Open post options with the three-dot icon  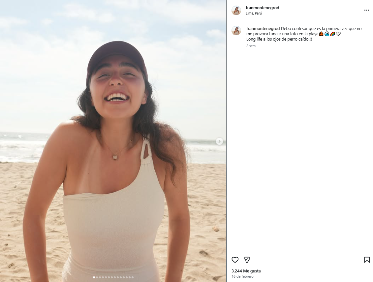click(x=367, y=10)
